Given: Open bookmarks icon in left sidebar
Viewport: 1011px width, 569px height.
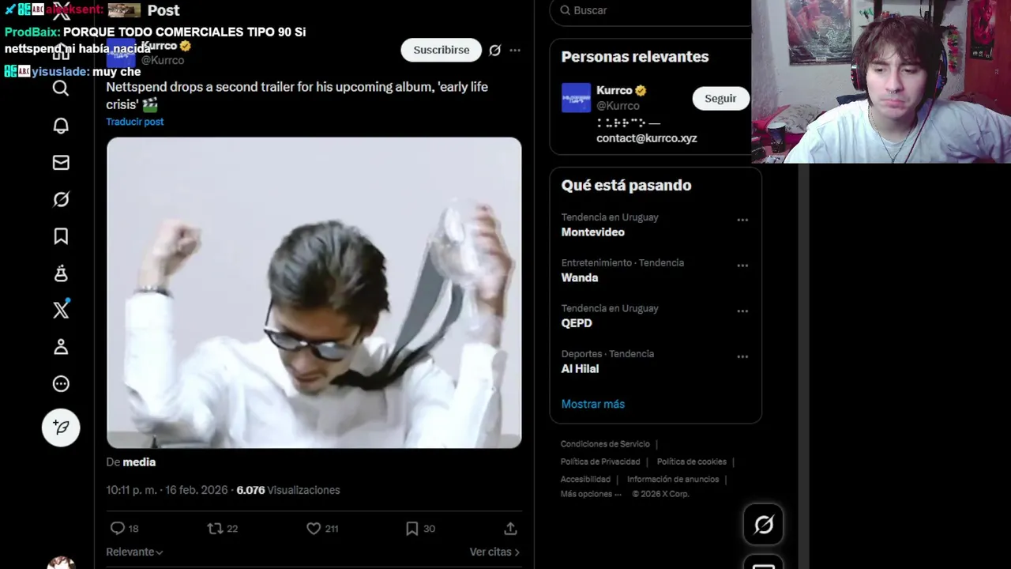Looking at the screenshot, I should (61, 236).
